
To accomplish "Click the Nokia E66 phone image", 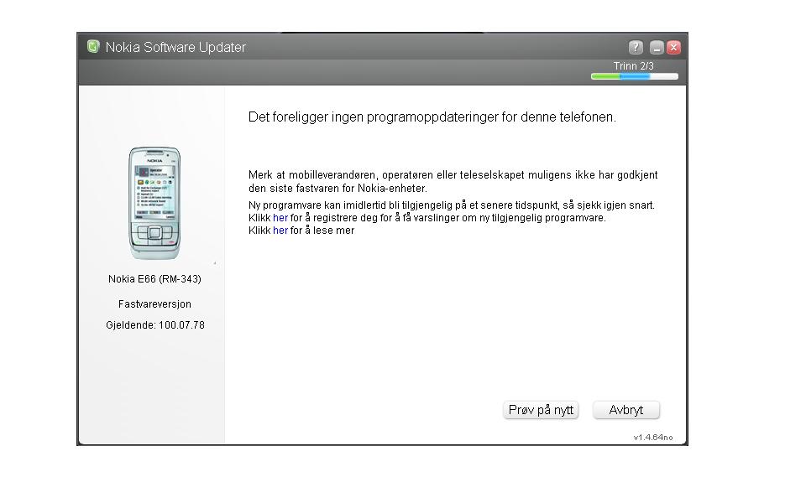I will pyautogui.click(x=154, y=203).
